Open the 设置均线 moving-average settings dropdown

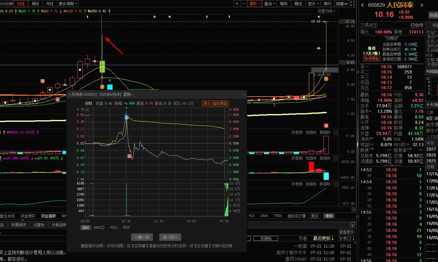[326, 11]
